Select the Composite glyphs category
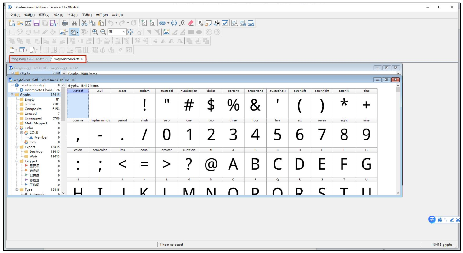Image resolution: width=463 pixels, height=253 pixels. 33,109
